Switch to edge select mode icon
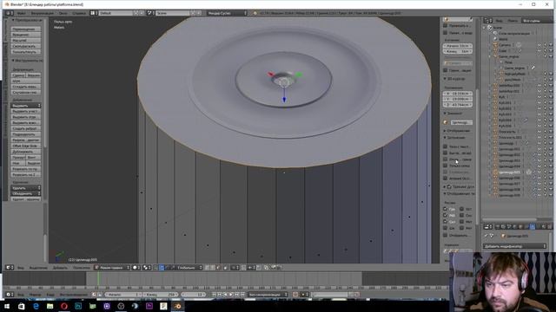The width and height of the screenshot is (556, 312). (x=213, y=268)
